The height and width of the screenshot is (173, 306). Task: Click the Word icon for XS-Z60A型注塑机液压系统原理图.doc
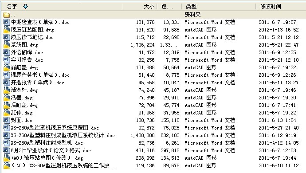(7, 128)
